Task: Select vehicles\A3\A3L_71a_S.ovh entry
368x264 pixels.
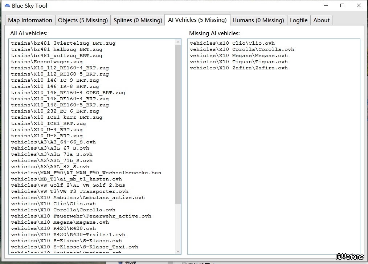Action: (x=52, y=154)
